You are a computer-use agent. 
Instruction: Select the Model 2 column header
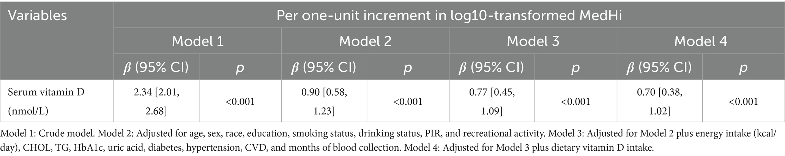(x=365, y=41)
